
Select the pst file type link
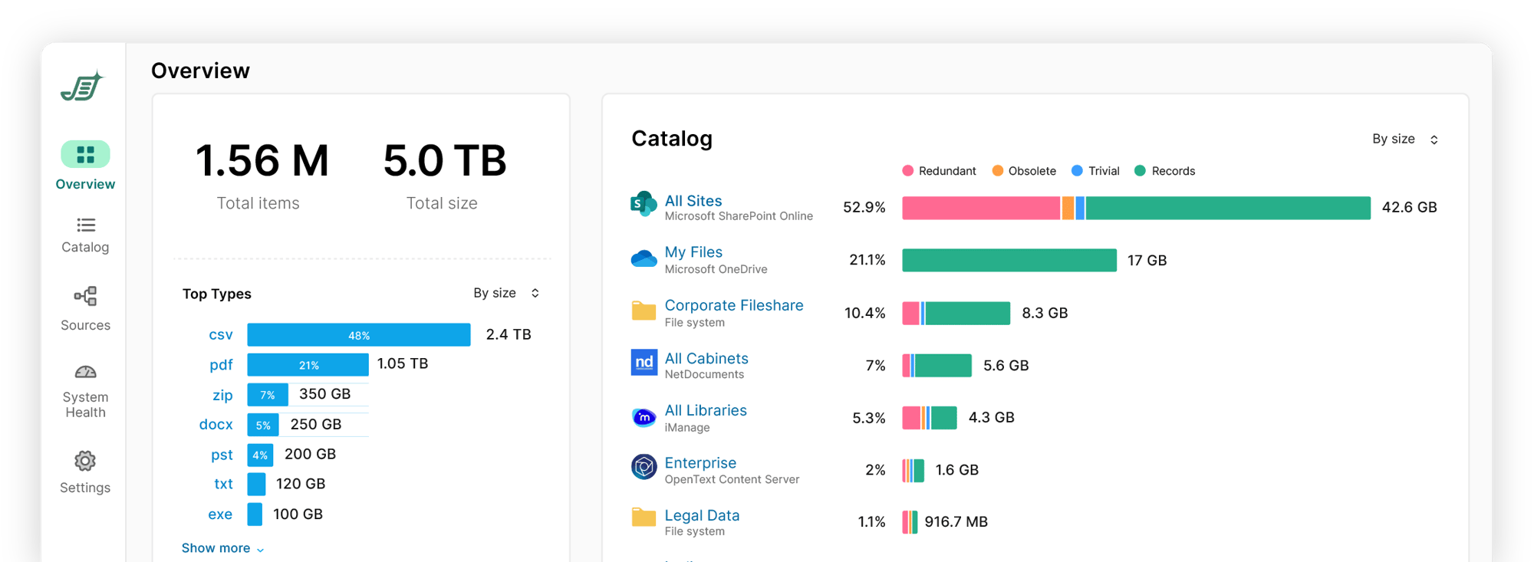click(x=222, y=455)
